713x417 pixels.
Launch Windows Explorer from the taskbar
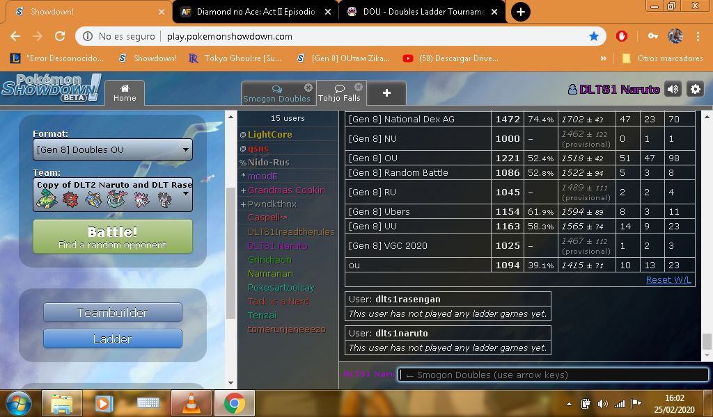click(x=62, y=403)
